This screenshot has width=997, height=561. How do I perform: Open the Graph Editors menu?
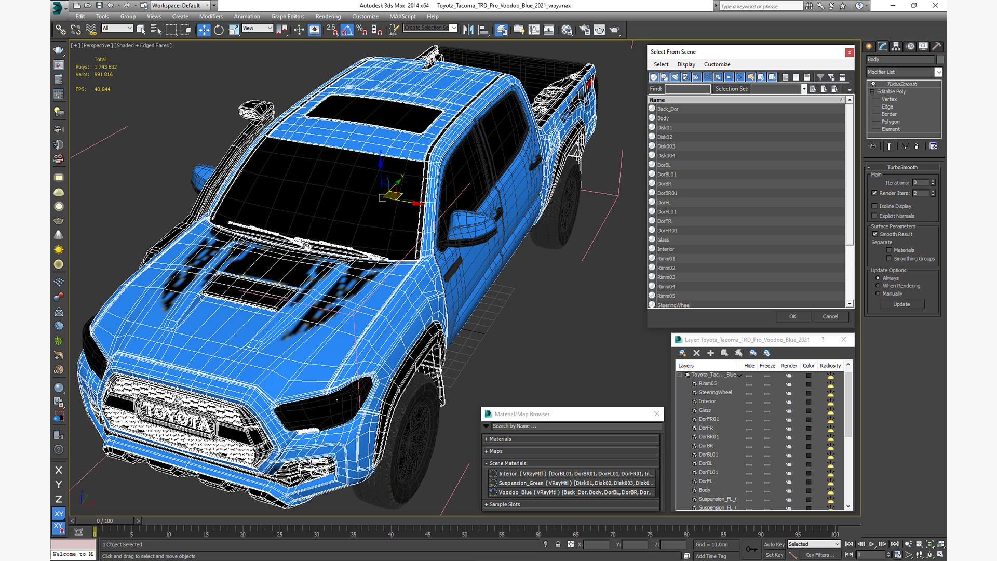[x=288, y=16]
